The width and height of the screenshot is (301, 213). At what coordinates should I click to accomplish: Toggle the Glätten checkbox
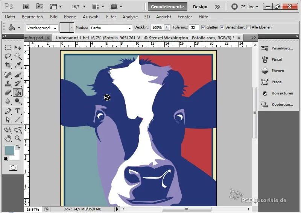[x=203, y=27]
